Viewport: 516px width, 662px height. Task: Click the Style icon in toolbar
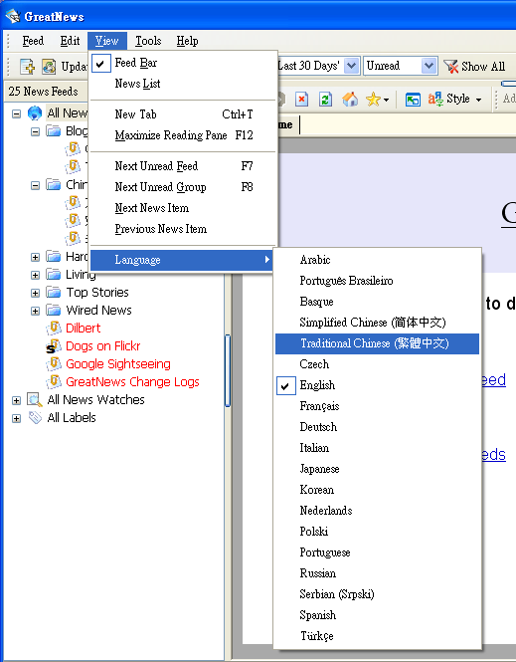pos(435,100)
